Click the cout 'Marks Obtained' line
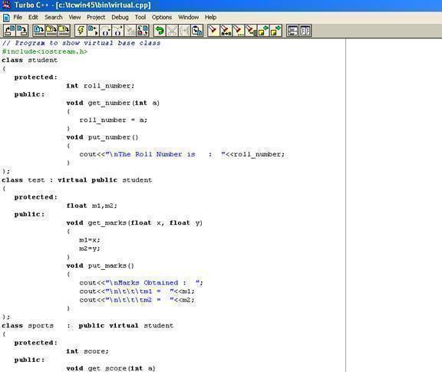This screenshot has height=372, width=442. pyautogui.click(x=141, y=283)
